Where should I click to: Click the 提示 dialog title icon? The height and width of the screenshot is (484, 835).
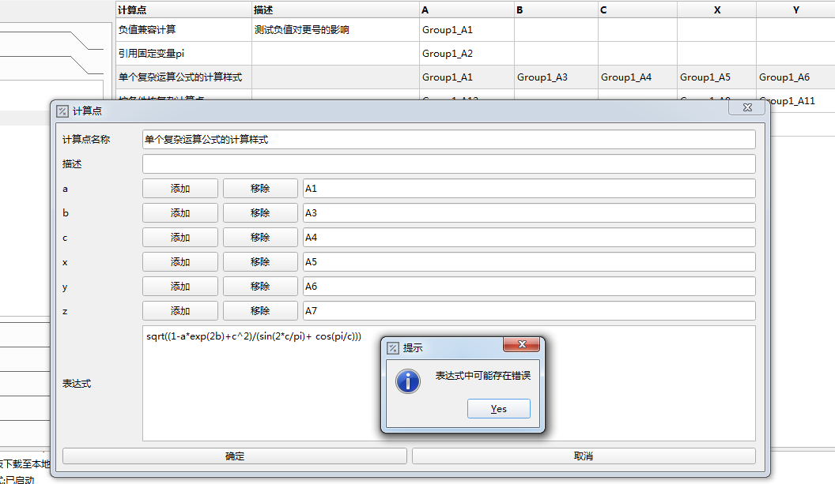click(x=393, y=348)
